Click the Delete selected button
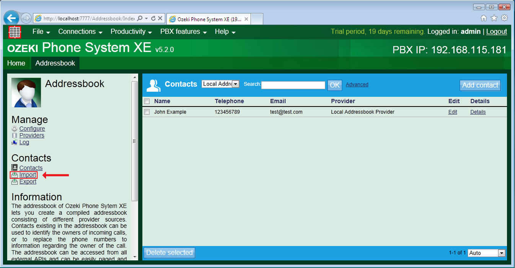 click(169, 253)
